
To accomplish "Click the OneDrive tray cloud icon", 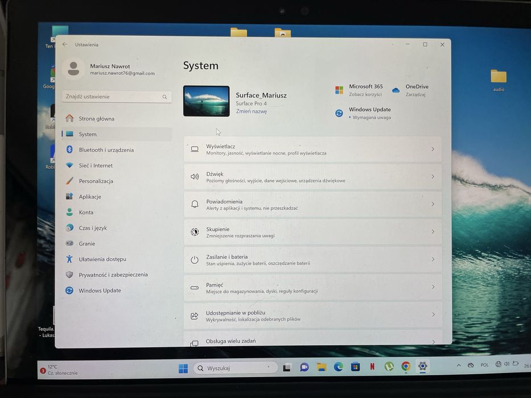I will [471, 365].
